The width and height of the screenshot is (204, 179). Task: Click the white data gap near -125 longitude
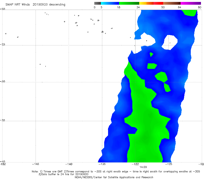click(x=170, y=42)
